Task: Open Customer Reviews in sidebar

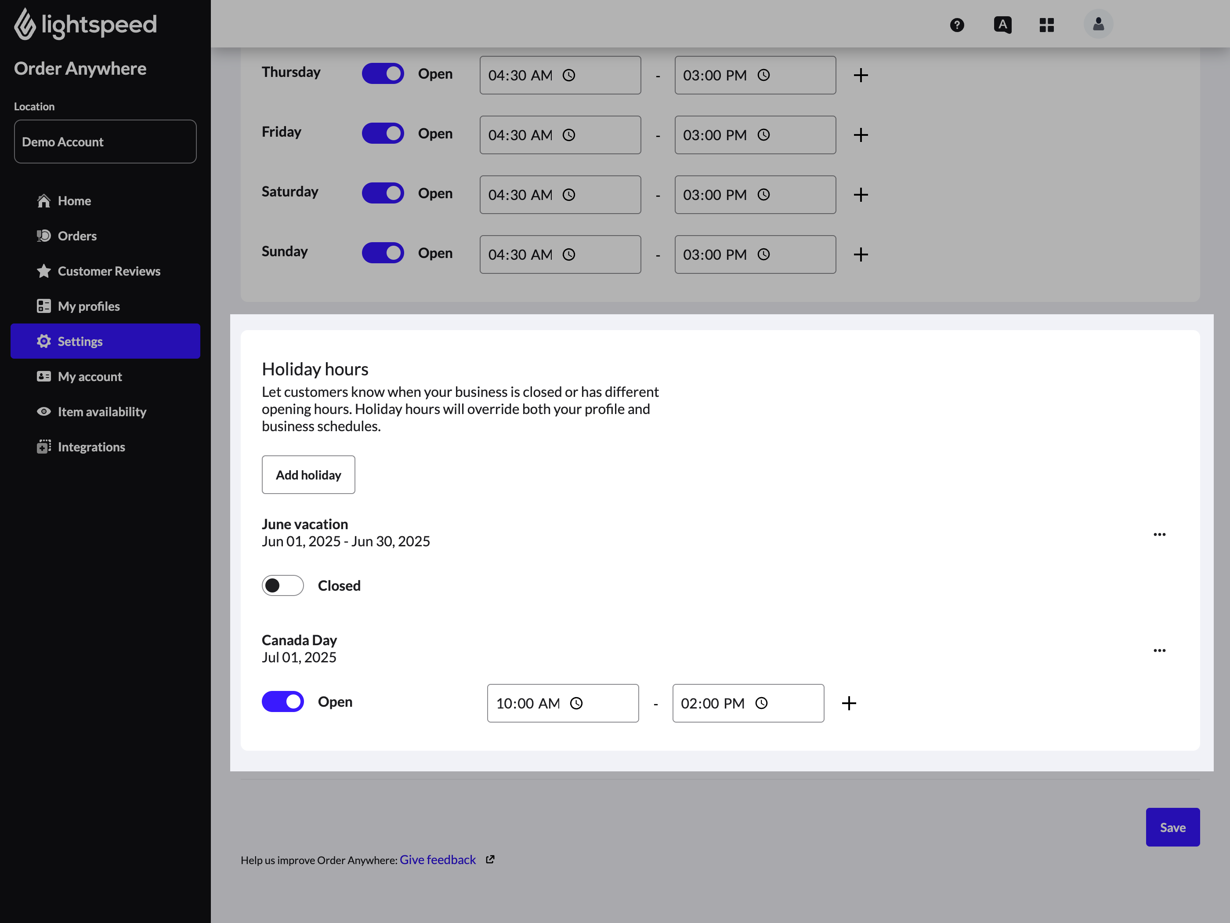Action: (x=109, y=271)
